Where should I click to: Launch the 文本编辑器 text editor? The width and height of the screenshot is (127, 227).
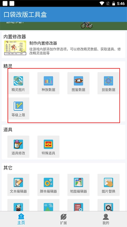click(x=18, y=185)
